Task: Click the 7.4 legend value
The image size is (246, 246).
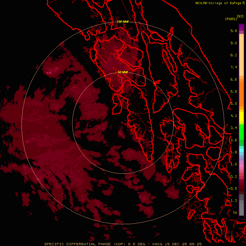Action: 234,67
